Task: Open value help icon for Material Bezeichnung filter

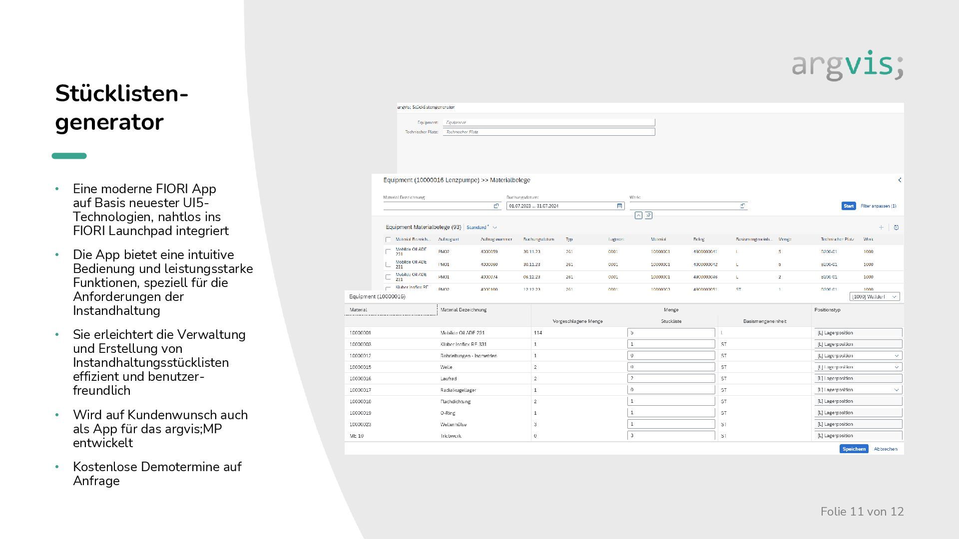Action: (496, 206)
